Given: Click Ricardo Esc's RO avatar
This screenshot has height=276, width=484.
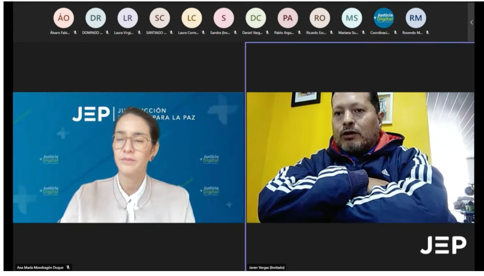Looking at the screenshot, I should 320,18.
